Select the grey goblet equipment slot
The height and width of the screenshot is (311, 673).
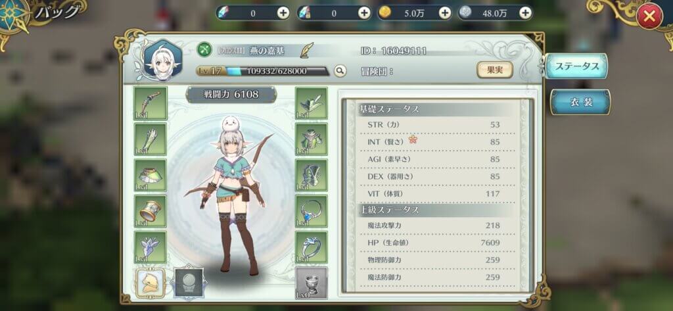311,283
